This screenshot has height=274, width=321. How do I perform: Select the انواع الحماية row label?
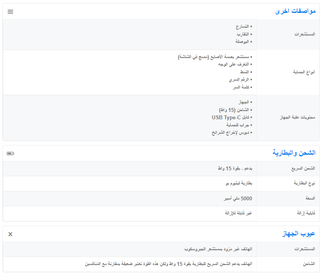(x=304, y=72)
